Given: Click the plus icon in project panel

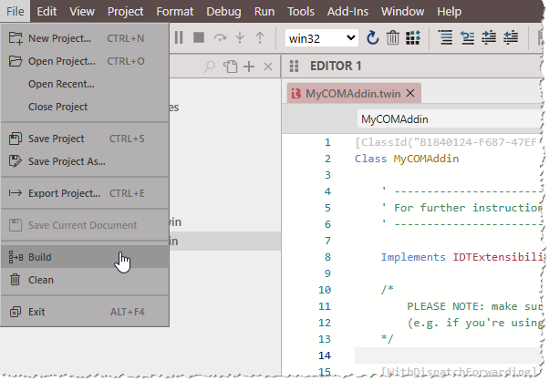Looking at the screenshot, I should click(249, 67).
